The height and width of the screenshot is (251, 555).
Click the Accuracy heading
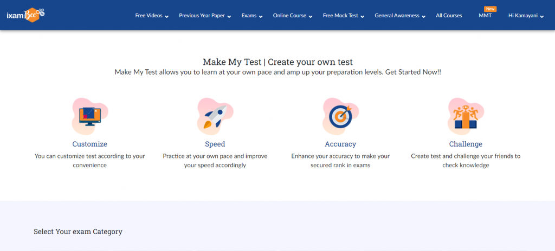[340, 144]
